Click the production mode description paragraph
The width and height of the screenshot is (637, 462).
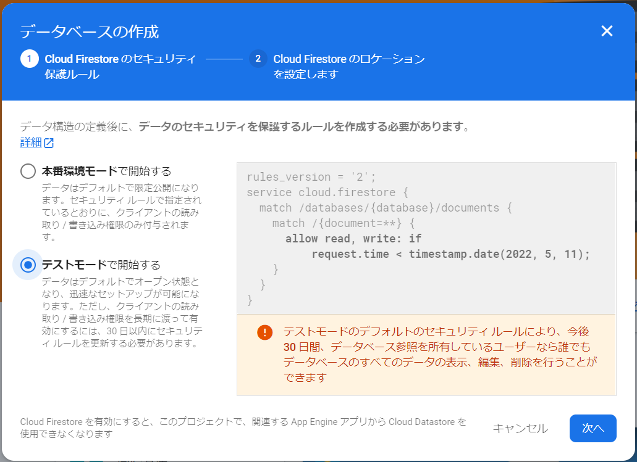122,213
